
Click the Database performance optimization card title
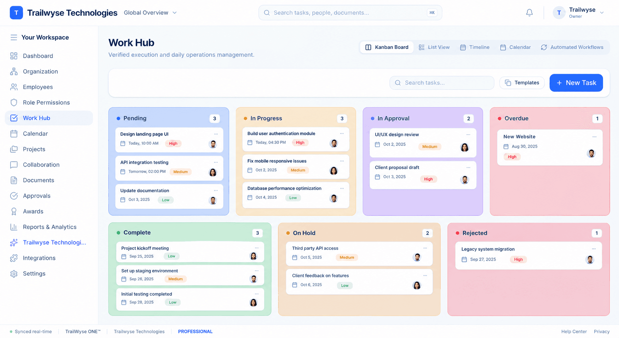(284, 189)
